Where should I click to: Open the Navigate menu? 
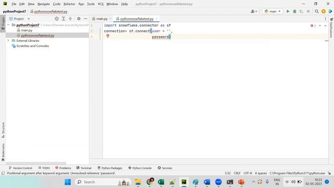[43, 4]
